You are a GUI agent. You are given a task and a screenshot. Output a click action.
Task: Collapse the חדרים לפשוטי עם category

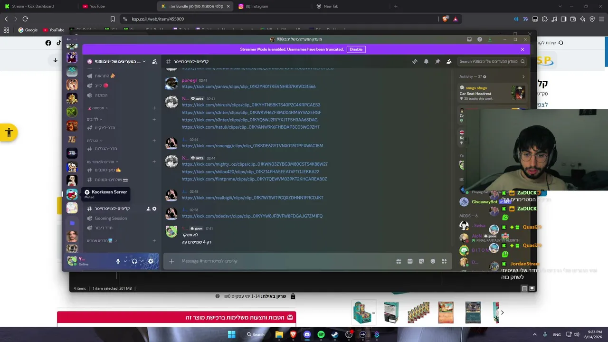pyautogui.click(x=103, y=161)
